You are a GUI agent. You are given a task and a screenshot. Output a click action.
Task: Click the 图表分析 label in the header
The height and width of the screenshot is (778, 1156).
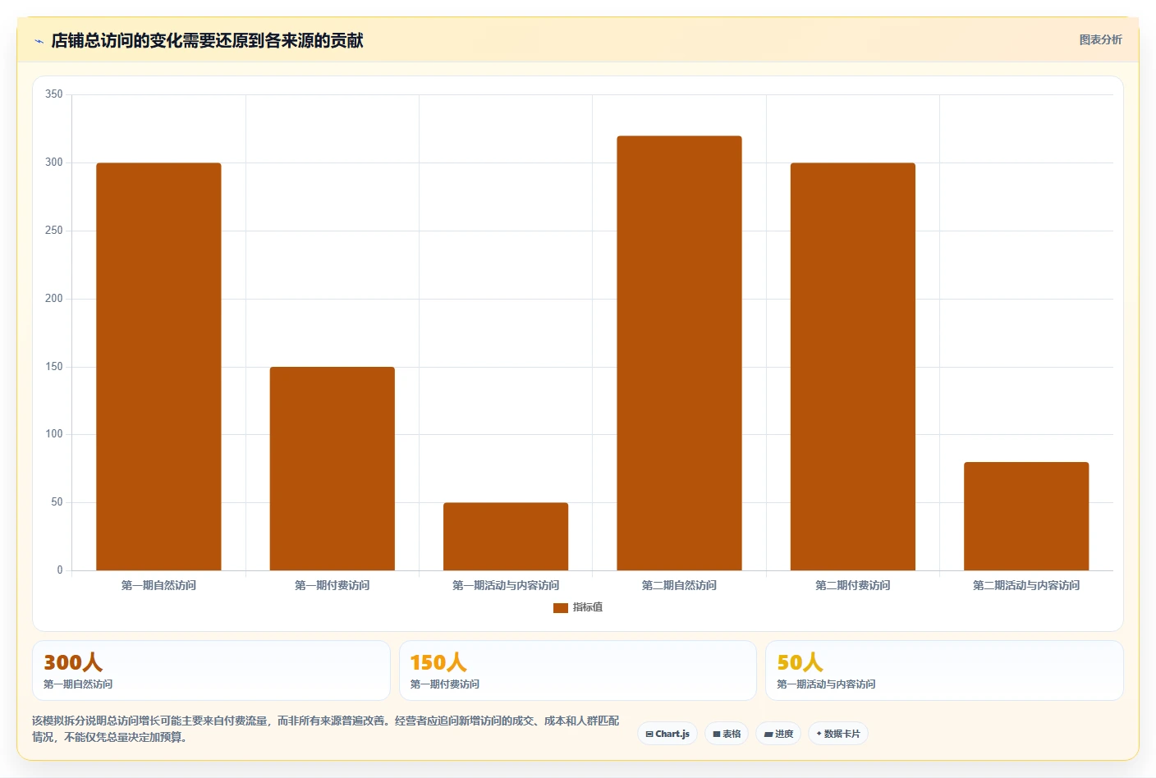(x=1100, y=39)
